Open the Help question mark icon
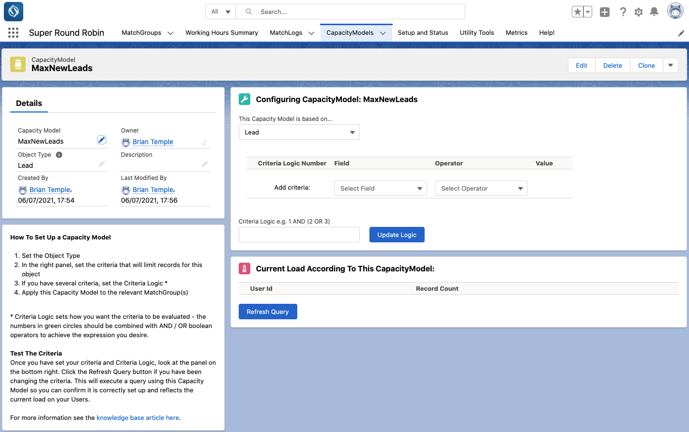This screenshot has height=432, width=689. point(623,12)
